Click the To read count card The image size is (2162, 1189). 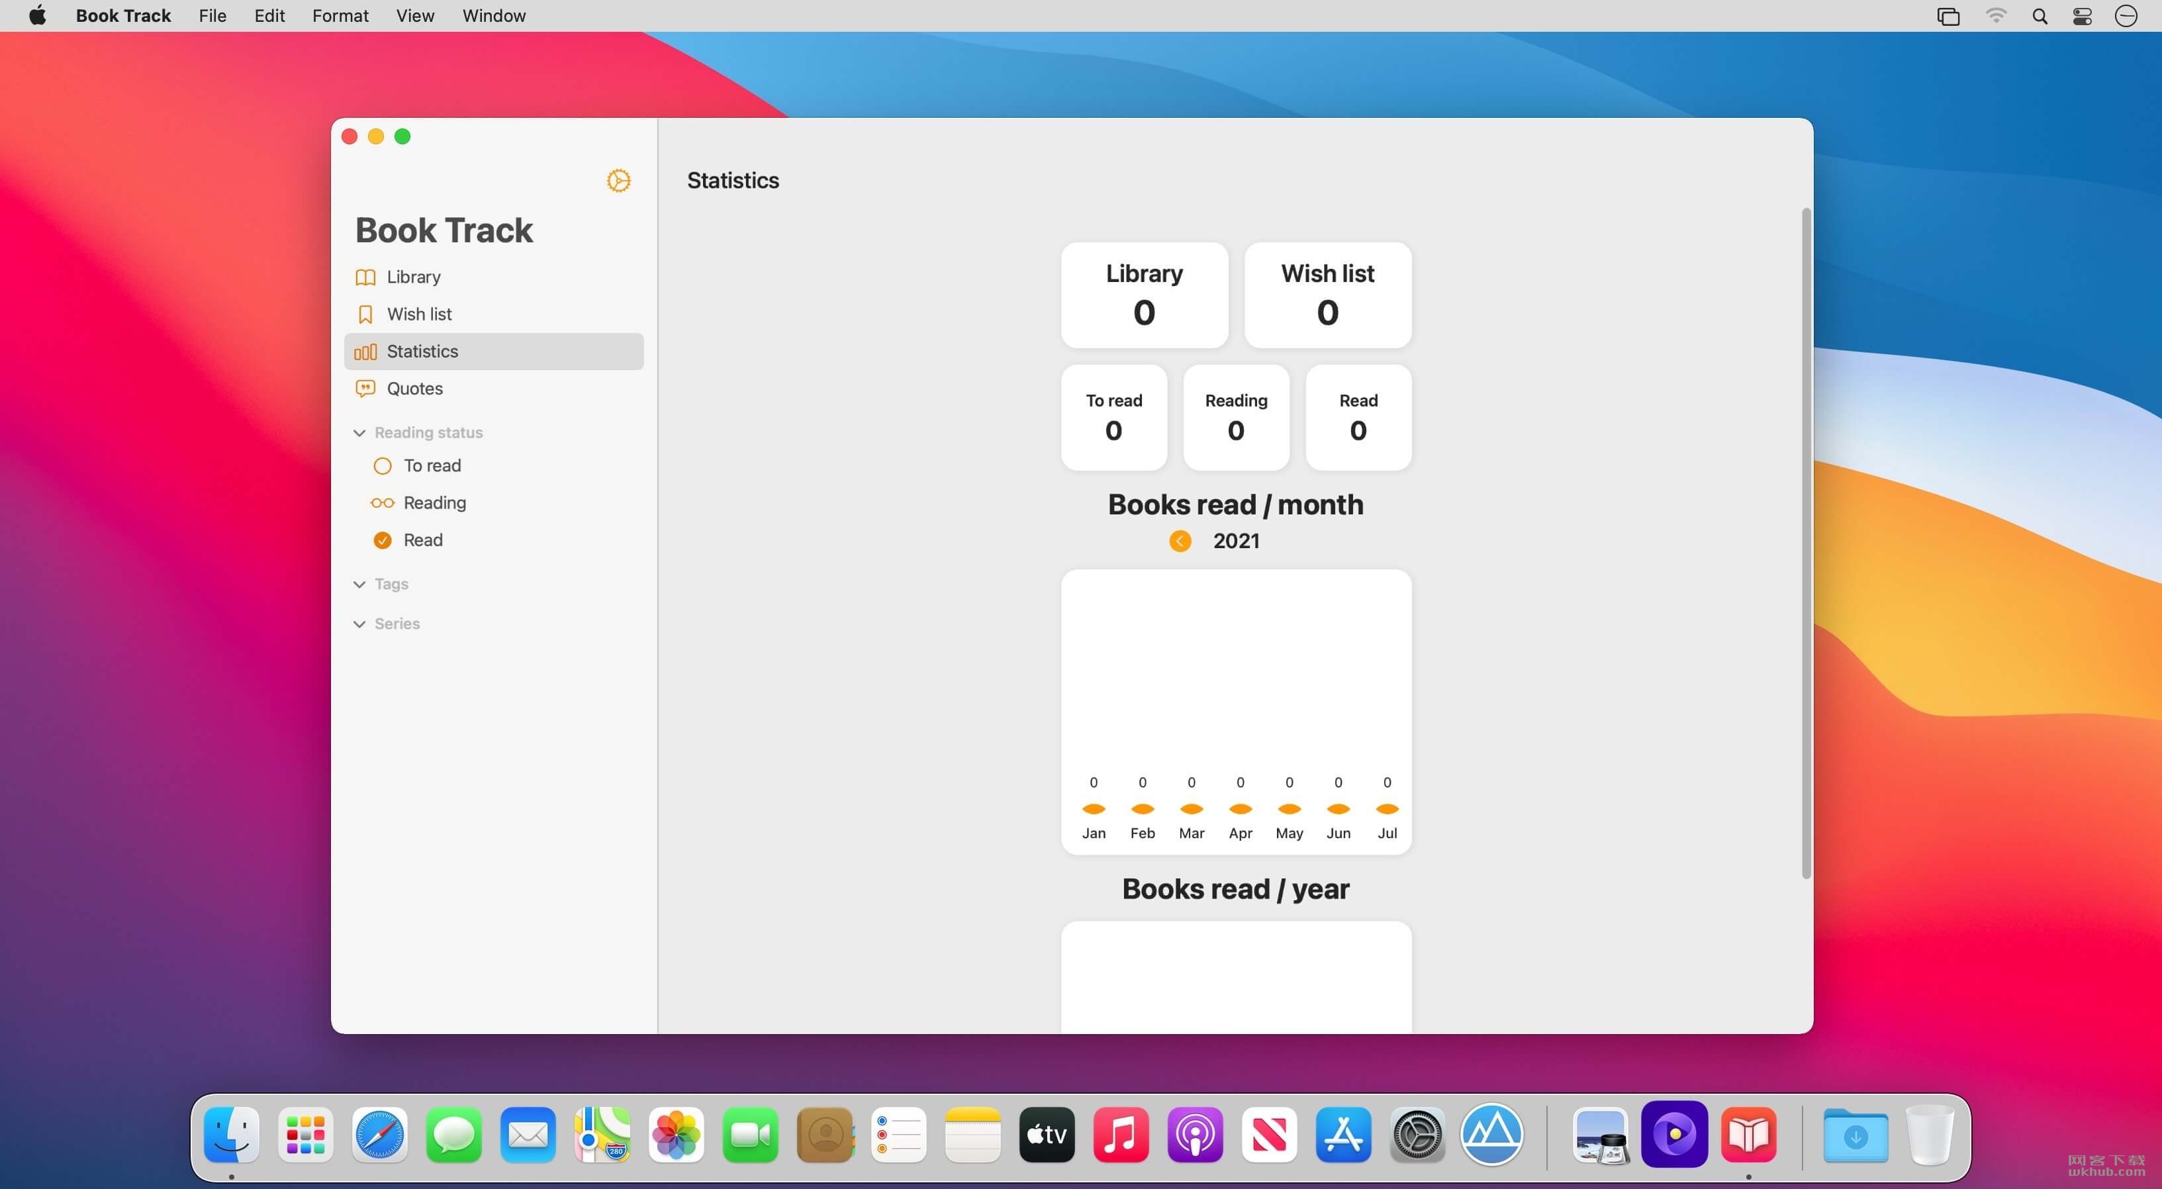click(1113, 417)
